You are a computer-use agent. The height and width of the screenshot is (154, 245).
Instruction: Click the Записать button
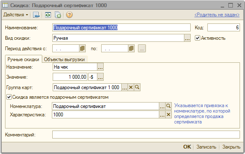pos(206,147)
